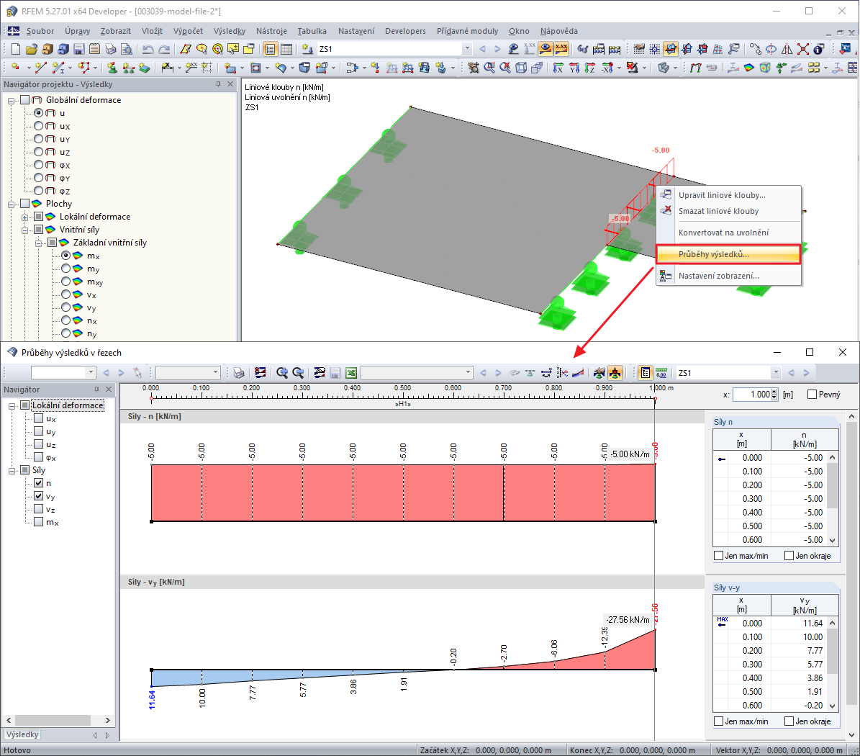Click the Save floppy disk icon
This screenshot has width=860, height=756.
coord(79,50)
